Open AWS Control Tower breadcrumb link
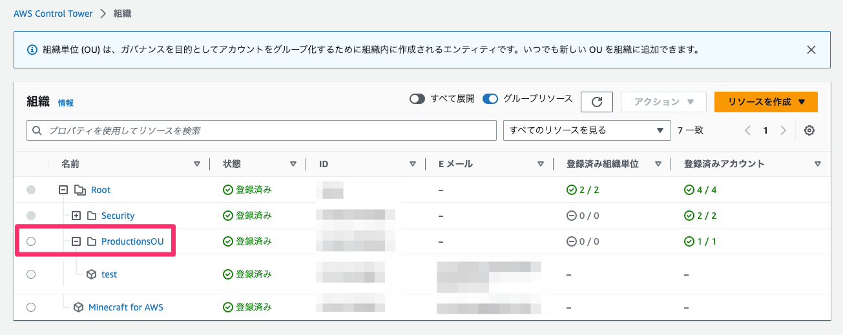 coord(53,14)
